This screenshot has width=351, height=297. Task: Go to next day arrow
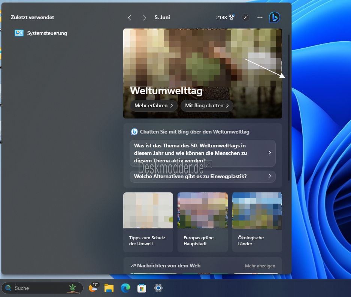(144, 18)
